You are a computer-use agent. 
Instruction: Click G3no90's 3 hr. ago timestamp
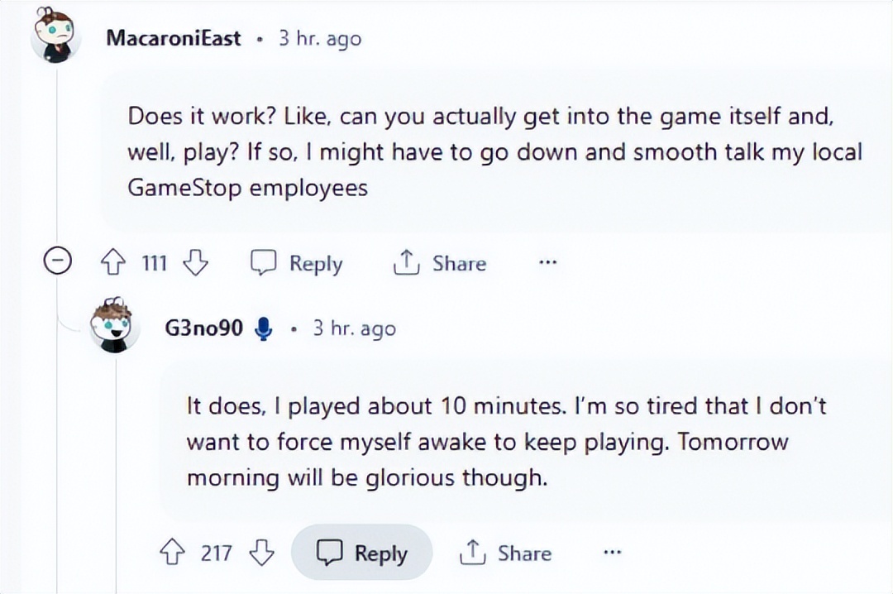354,328
